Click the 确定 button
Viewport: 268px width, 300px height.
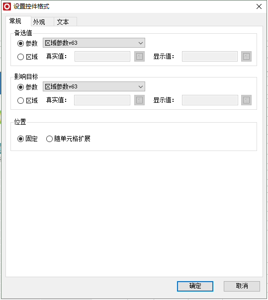coord(195,286)
